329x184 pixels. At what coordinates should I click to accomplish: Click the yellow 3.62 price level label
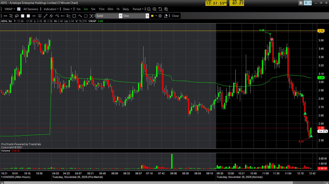[321, 31]
